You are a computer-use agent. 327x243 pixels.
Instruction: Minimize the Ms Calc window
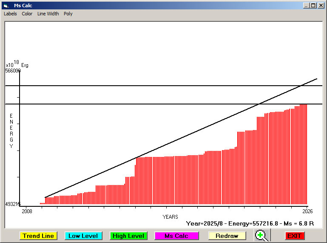(x=306, y=6)
